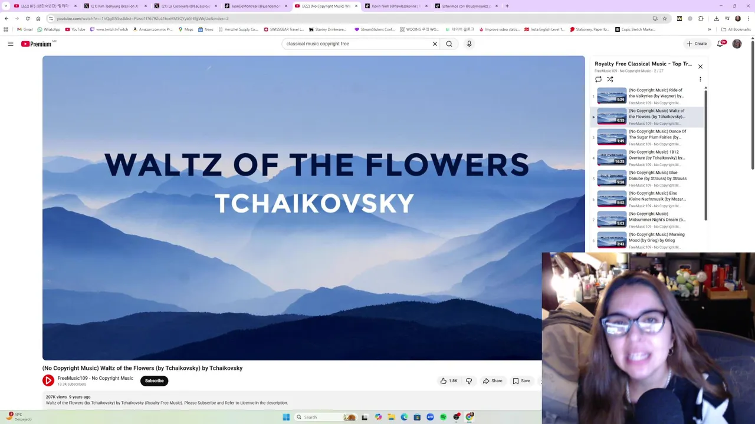Dislike the video
Screen dimensions: 755x424
(469, 381)
